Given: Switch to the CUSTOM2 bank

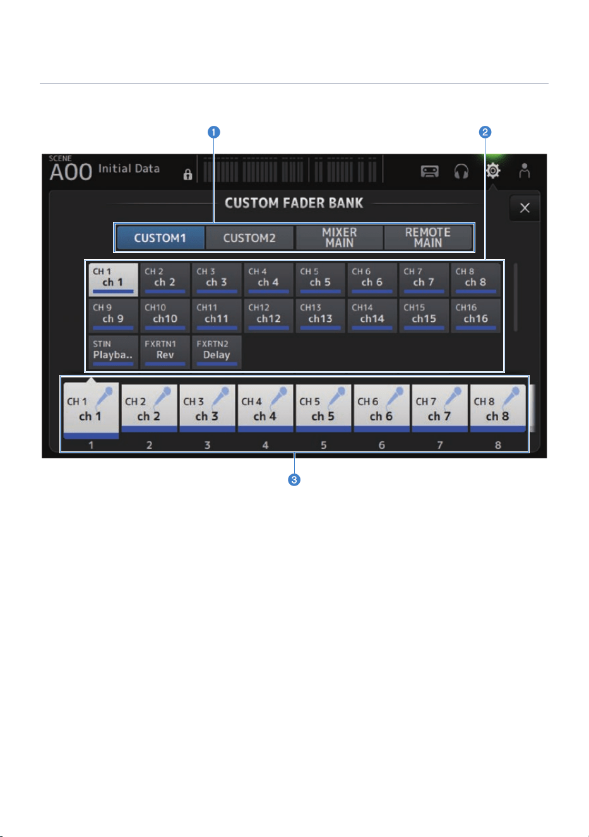Looking at the screenshot, I should [250, 238].
